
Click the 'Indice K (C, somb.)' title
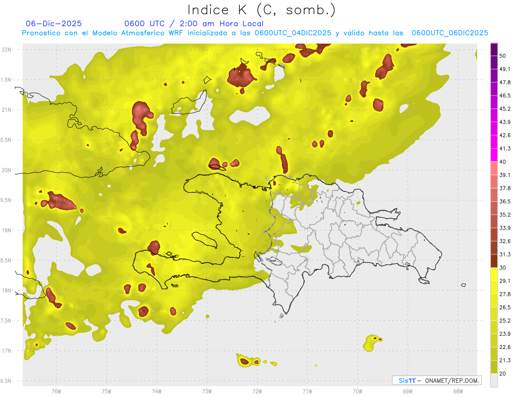click(x=261, y=9)
